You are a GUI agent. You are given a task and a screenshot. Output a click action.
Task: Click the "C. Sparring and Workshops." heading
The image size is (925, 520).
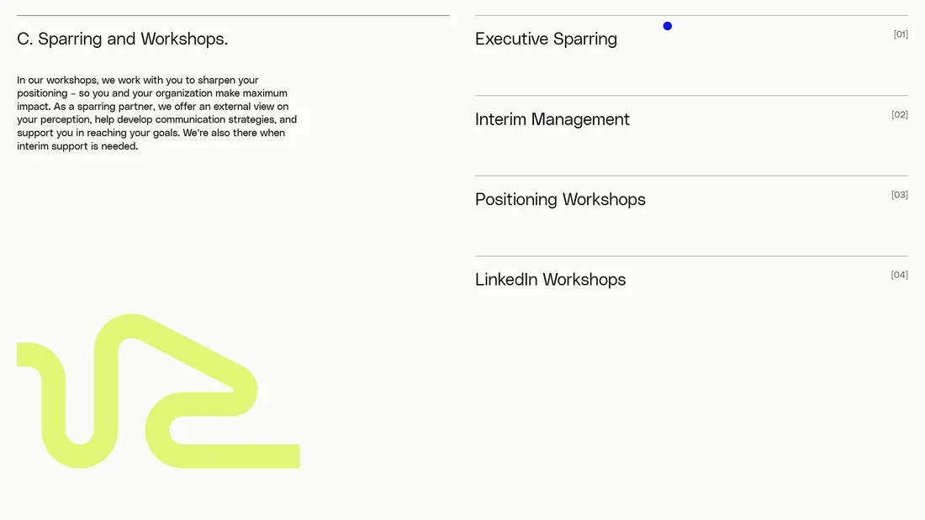click(x=123, y=39)
